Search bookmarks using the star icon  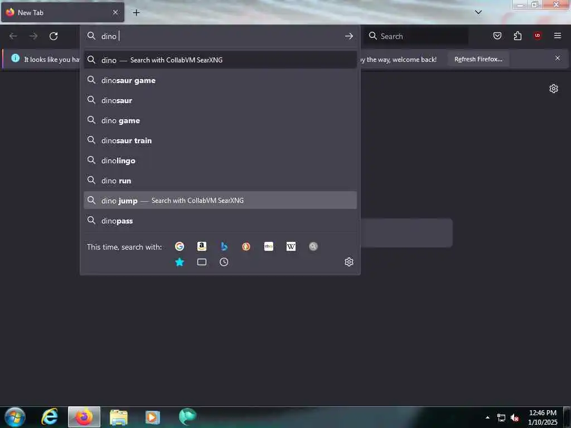click(x=180, y=262)
